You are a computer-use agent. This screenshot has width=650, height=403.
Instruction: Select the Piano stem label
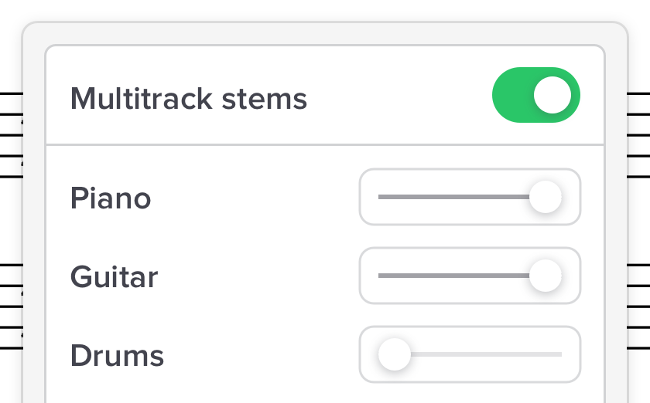click(111, 198)
